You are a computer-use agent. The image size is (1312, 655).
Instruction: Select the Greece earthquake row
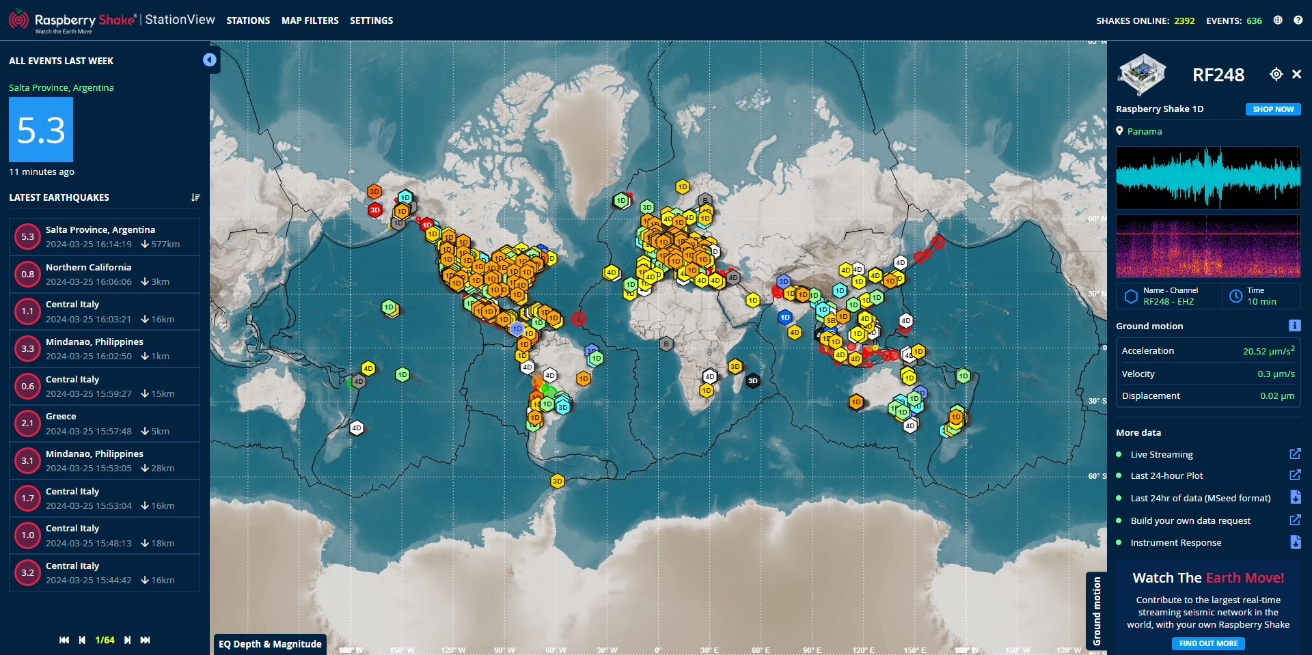click(105, 423)
